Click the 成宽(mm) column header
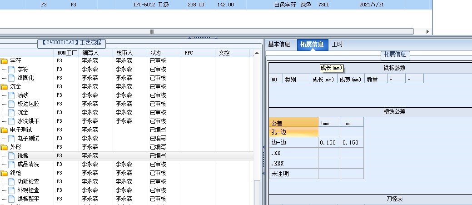The height and width of the screenshot is (205, 472). (351, 80)
